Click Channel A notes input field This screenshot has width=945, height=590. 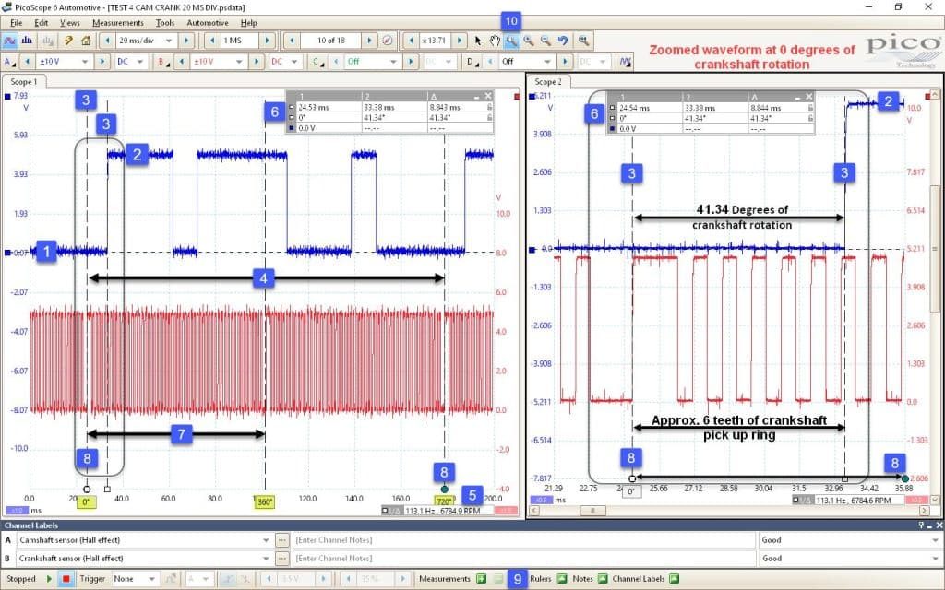tap(523, 540)
